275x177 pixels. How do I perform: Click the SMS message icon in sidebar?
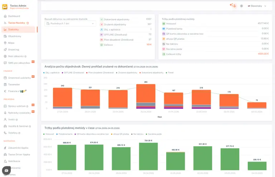5,63
